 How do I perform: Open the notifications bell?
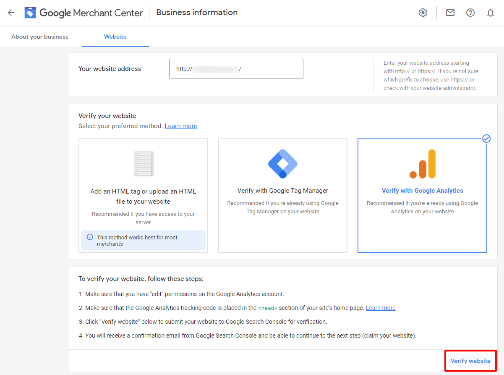490,13
